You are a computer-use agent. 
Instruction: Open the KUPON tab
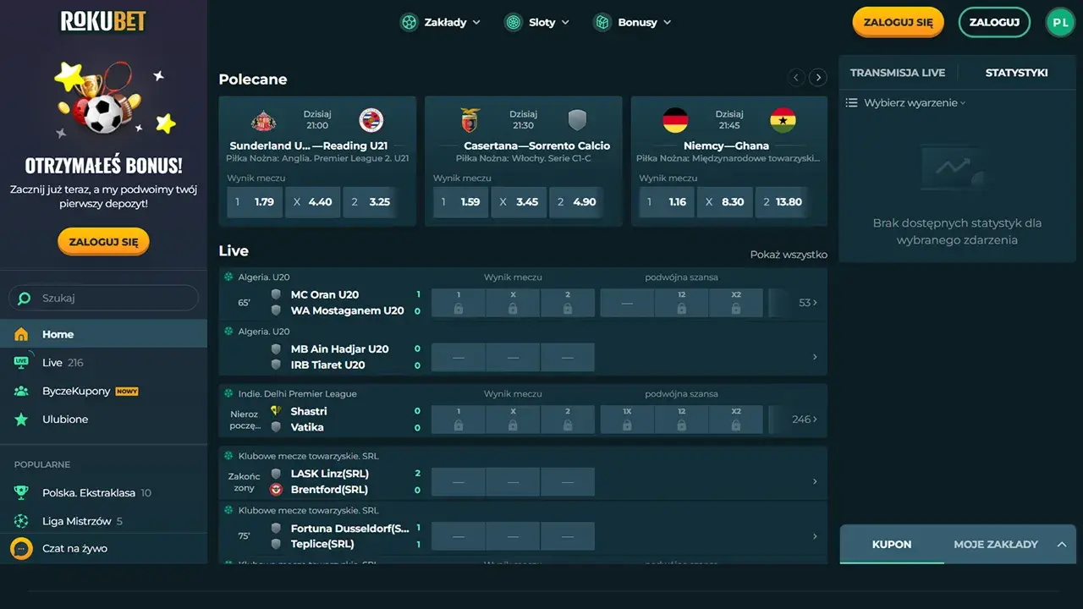coord(892,544)
